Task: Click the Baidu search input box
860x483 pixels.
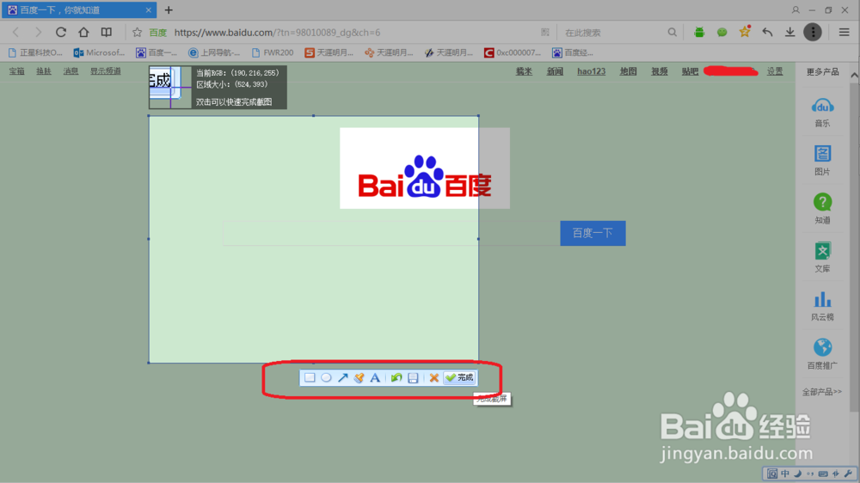Action: [391, 233]
